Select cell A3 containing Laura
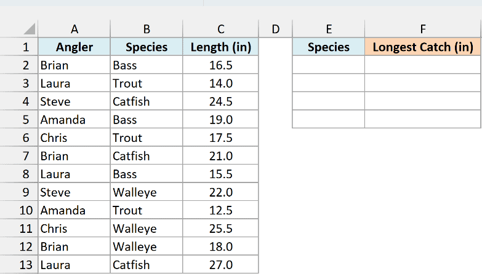This screenshot has height=274, width=482. 74,83
